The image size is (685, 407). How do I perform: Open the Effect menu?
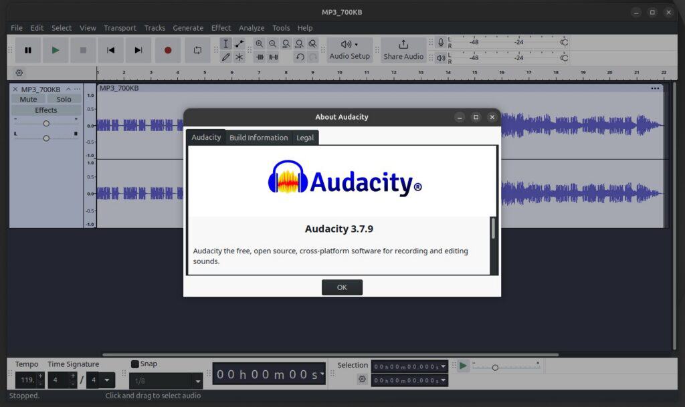tap(221, 28)
